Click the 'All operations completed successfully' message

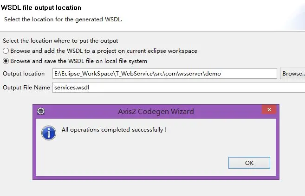pyautogui.click(x=114, y=130)
